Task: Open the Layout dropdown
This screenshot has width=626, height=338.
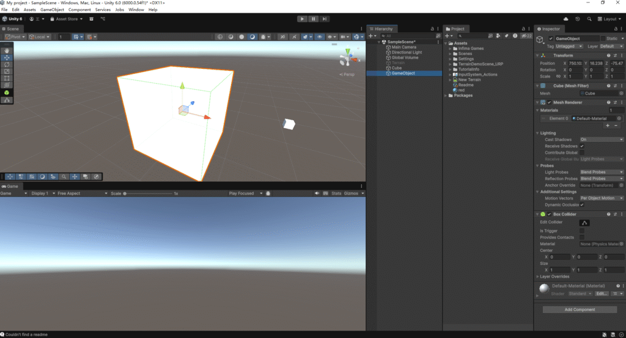Action: pyautogui.click(x=609, y=19)
